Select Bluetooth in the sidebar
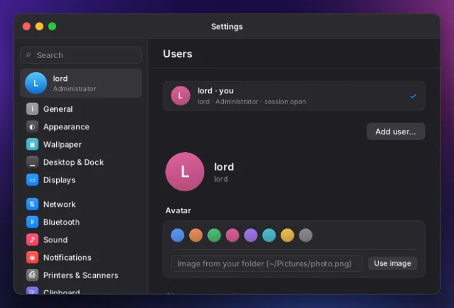 [x=81, y=222]
